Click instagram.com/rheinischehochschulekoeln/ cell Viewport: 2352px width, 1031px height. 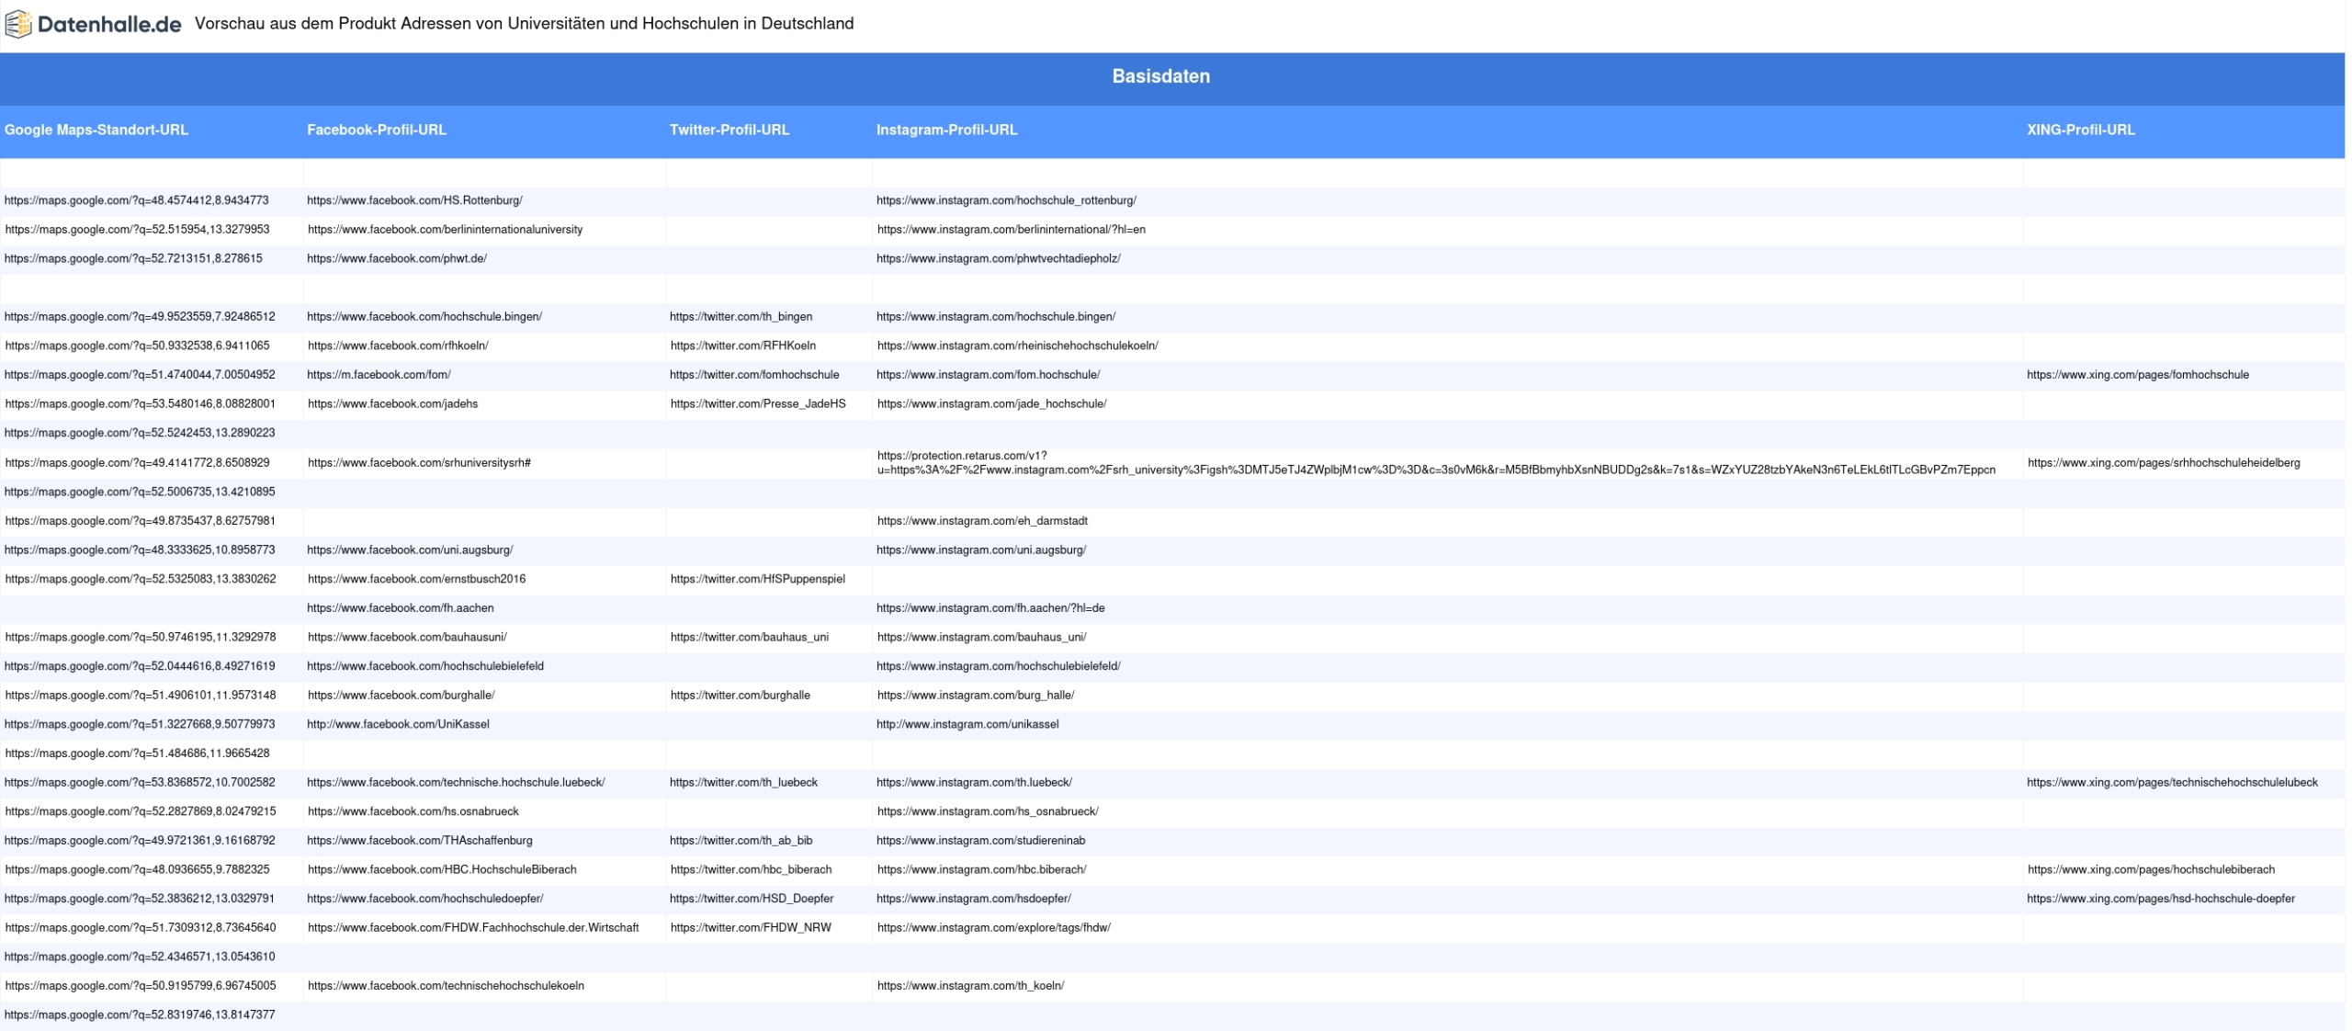[x=1018, y=346]
